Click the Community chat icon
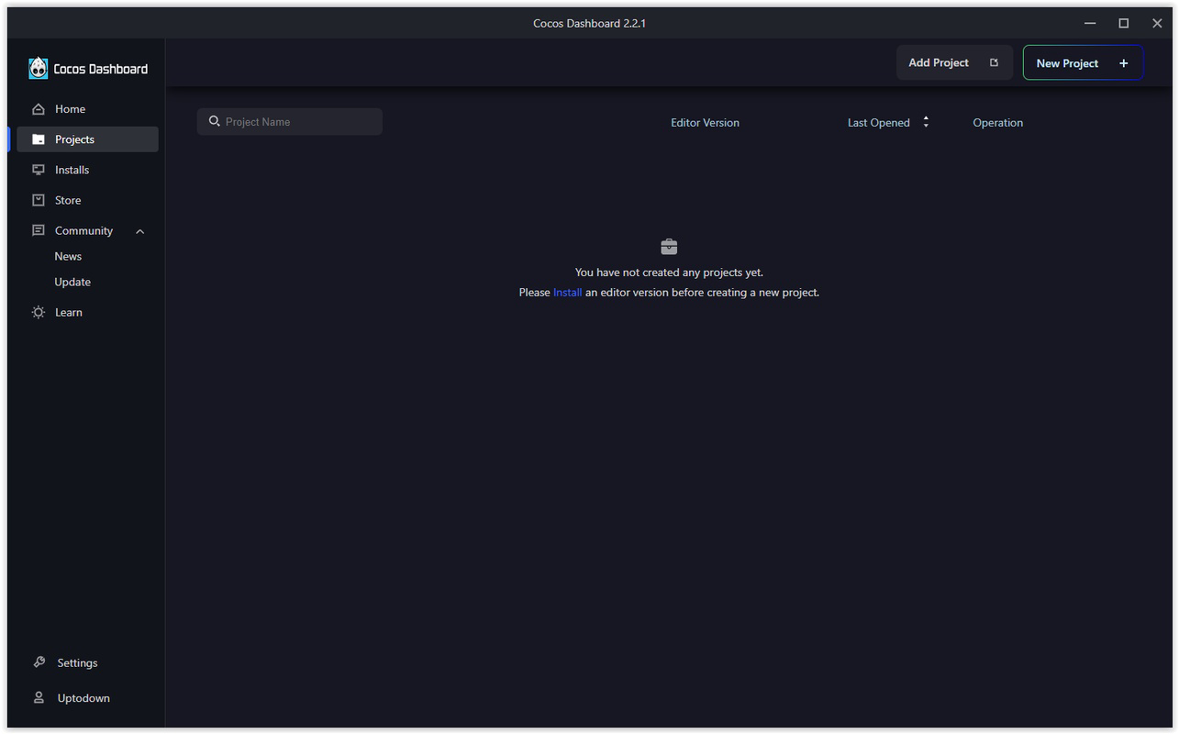Viewport: 1179px width, 734px height. point(39,230)
